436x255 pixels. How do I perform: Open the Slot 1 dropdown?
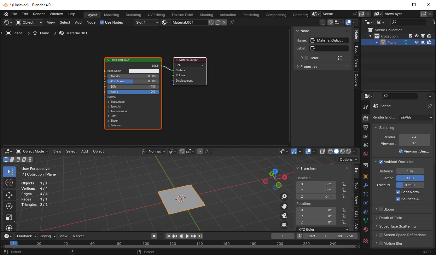pos(146,22)
